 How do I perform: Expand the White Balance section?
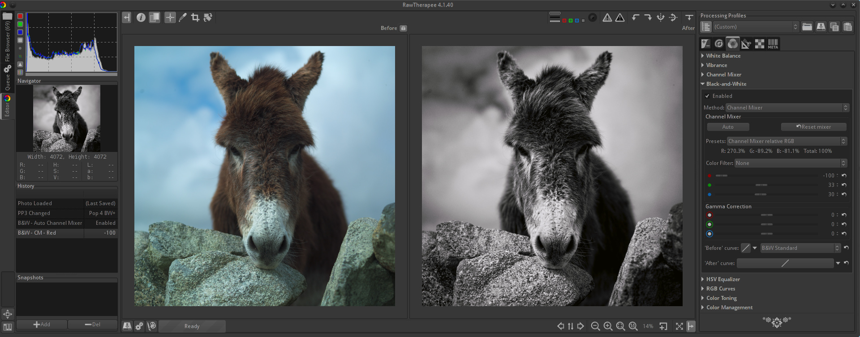tap(723, 56)
